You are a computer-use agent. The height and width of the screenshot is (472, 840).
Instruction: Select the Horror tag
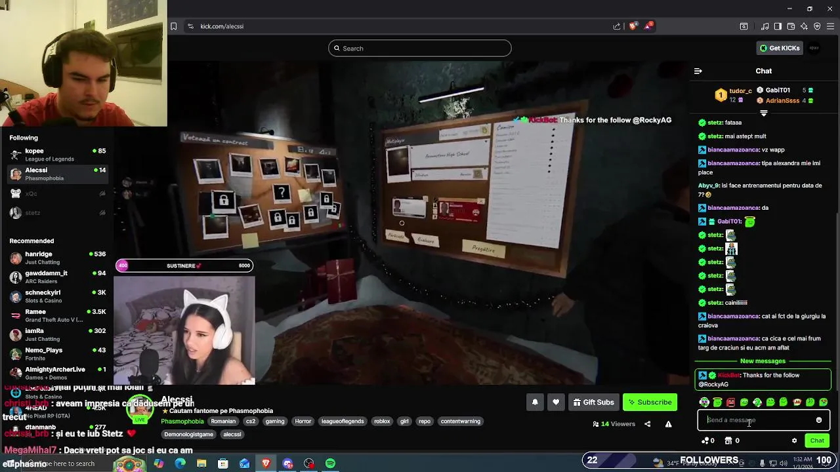point(303,422)
